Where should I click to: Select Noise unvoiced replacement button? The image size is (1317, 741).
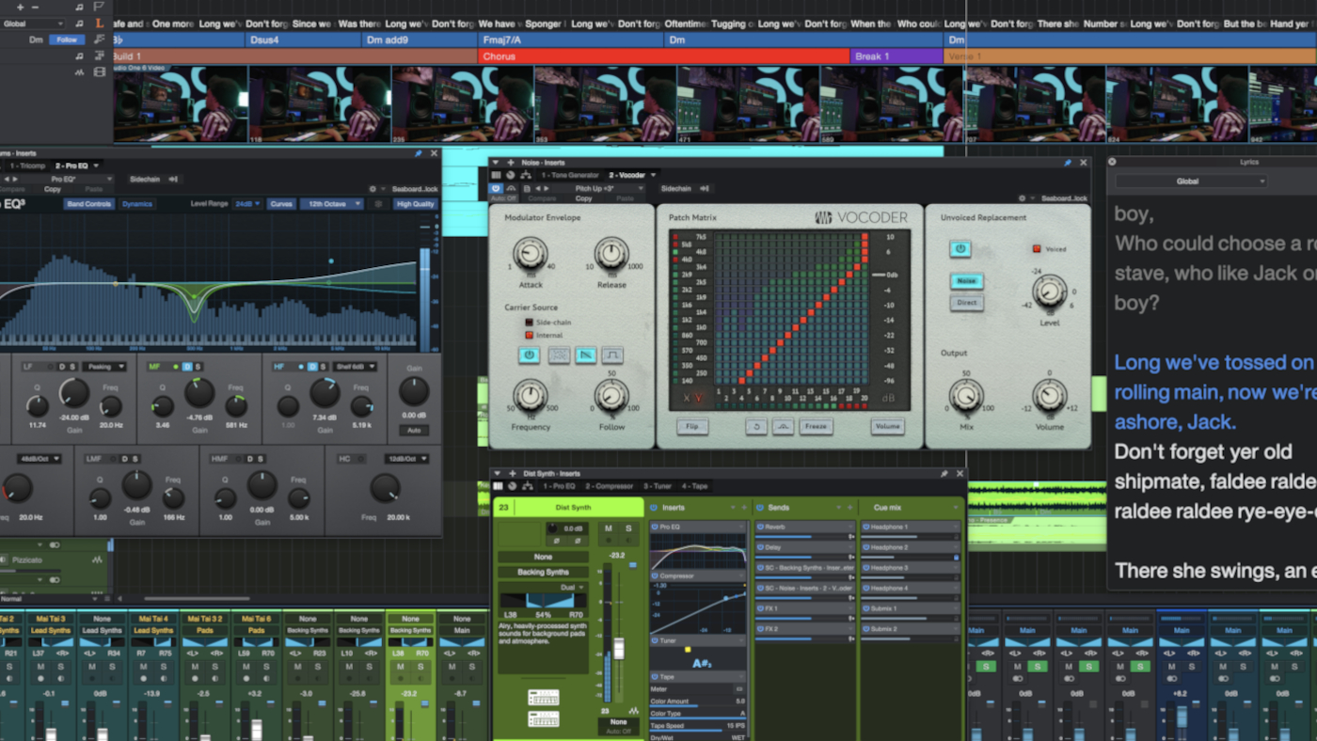[966, 281]
